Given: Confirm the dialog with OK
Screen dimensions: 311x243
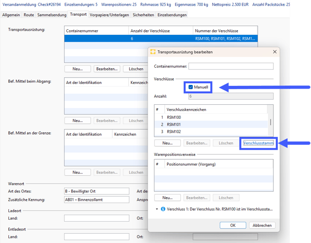Looking at the screenshot, I should coord(233,225).
